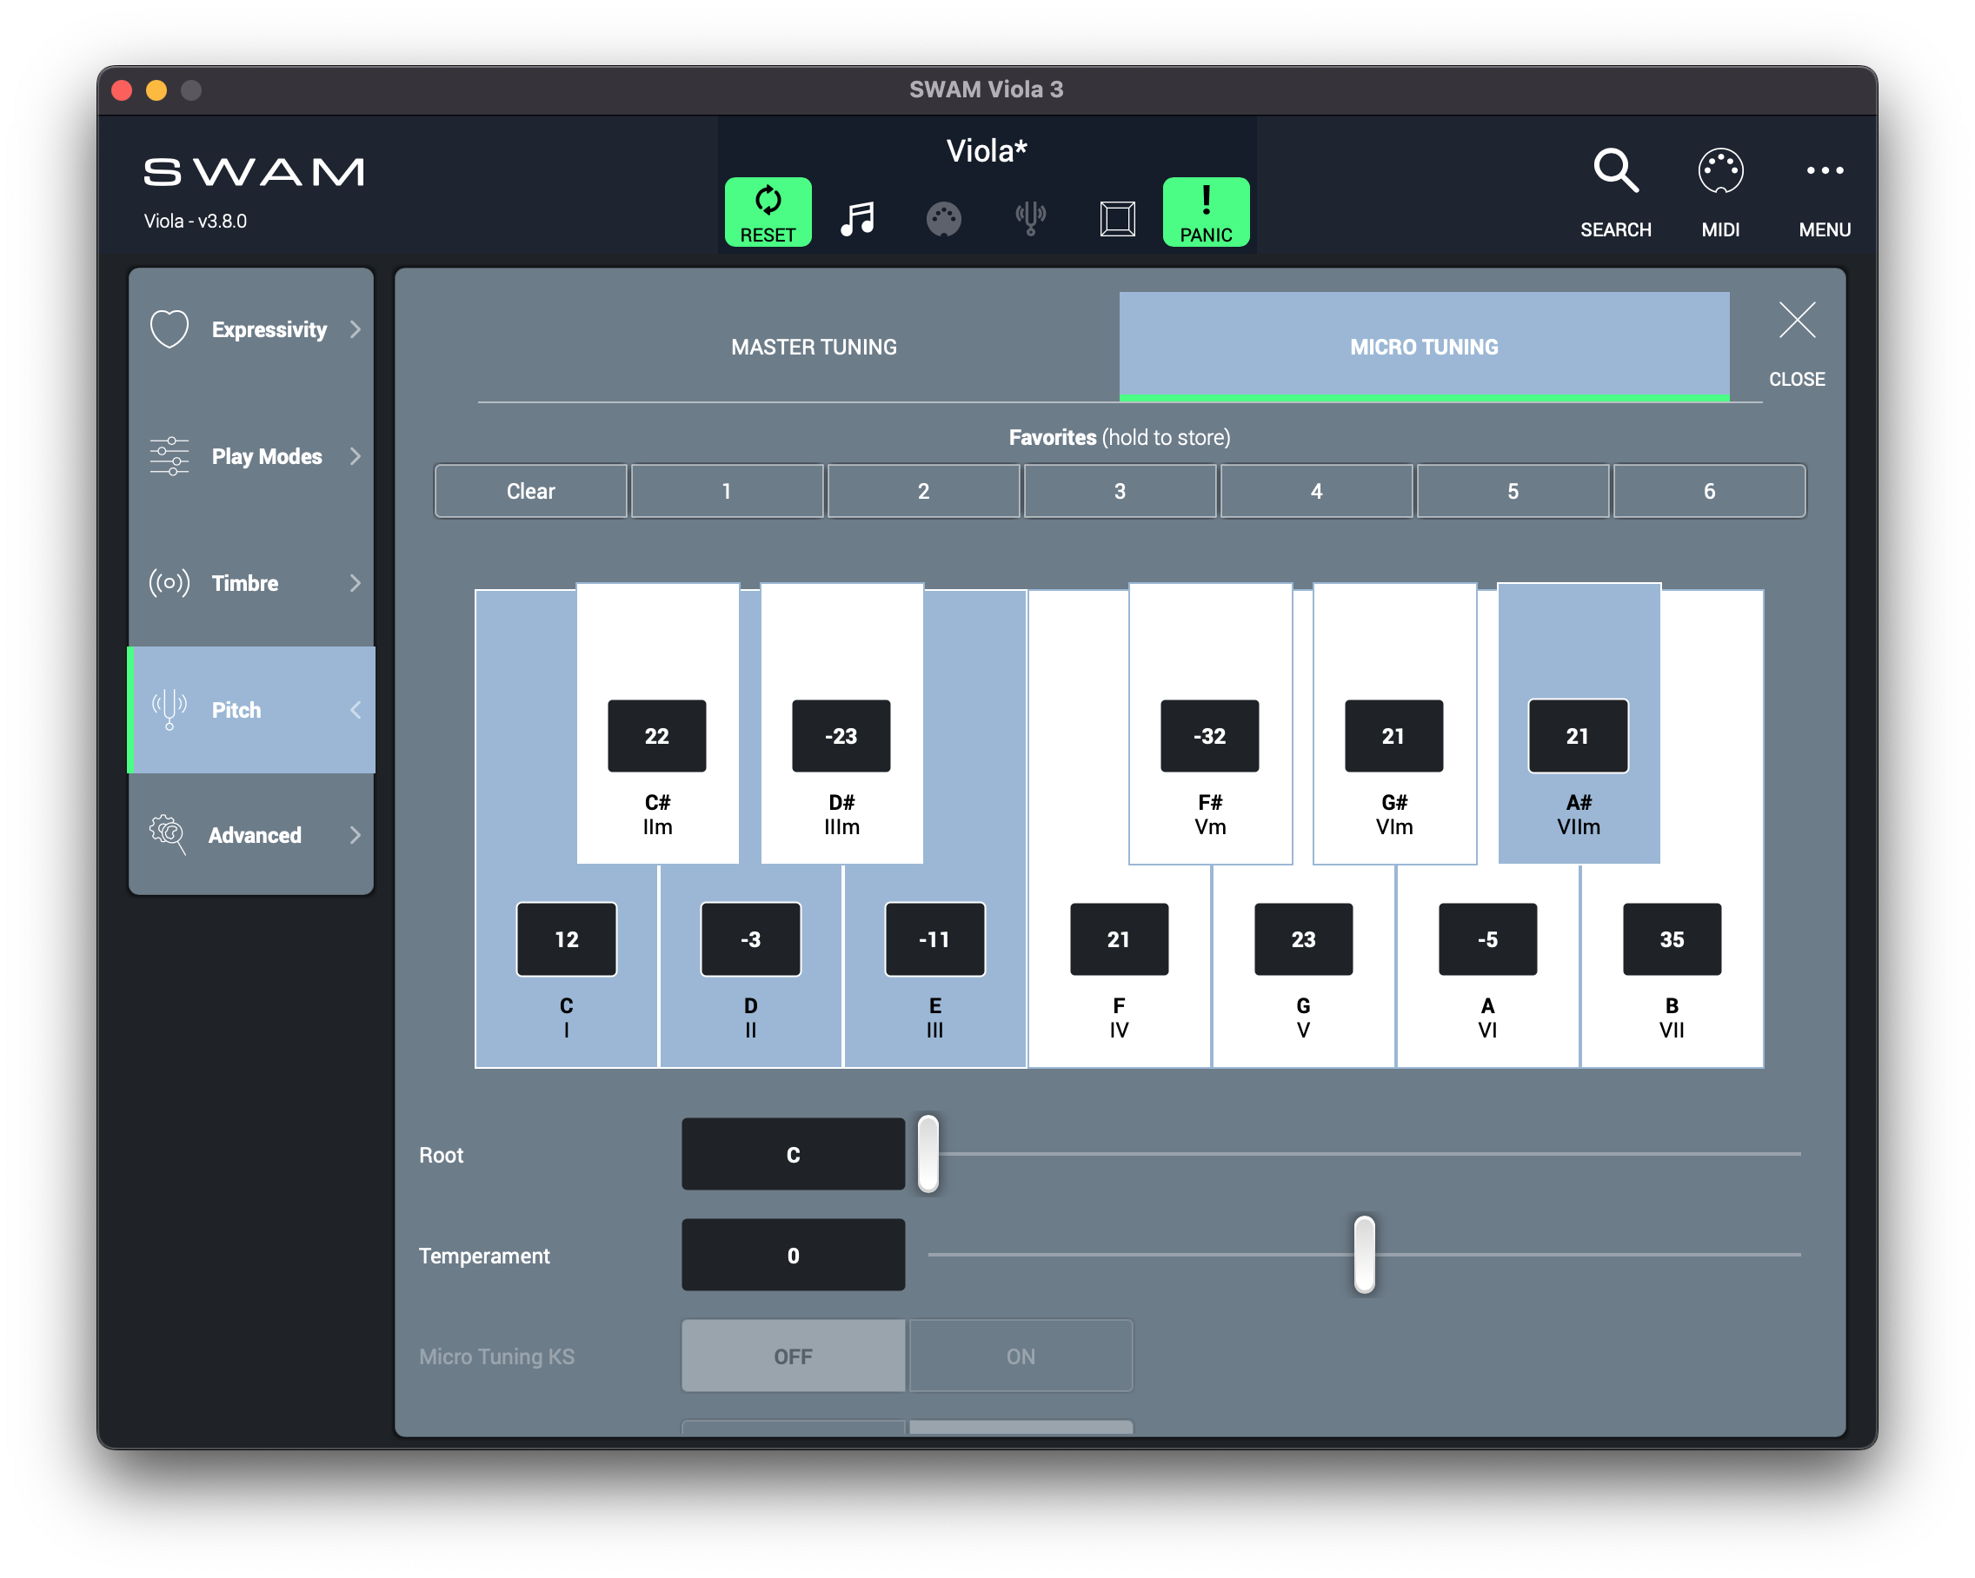Select the MICRO TUNING tab

tap(1423, 347)
